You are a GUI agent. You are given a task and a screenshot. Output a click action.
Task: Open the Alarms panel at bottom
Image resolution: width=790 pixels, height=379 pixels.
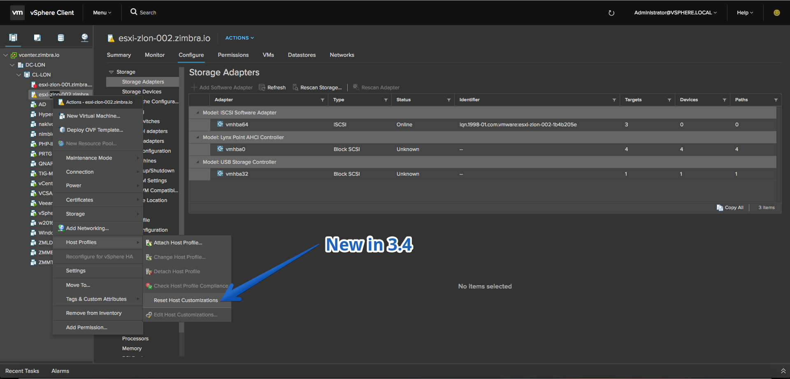[60, 371]
